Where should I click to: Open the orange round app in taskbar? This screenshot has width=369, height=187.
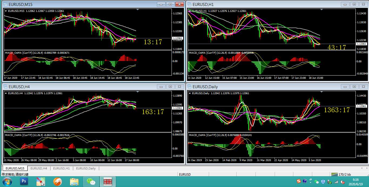58,182
